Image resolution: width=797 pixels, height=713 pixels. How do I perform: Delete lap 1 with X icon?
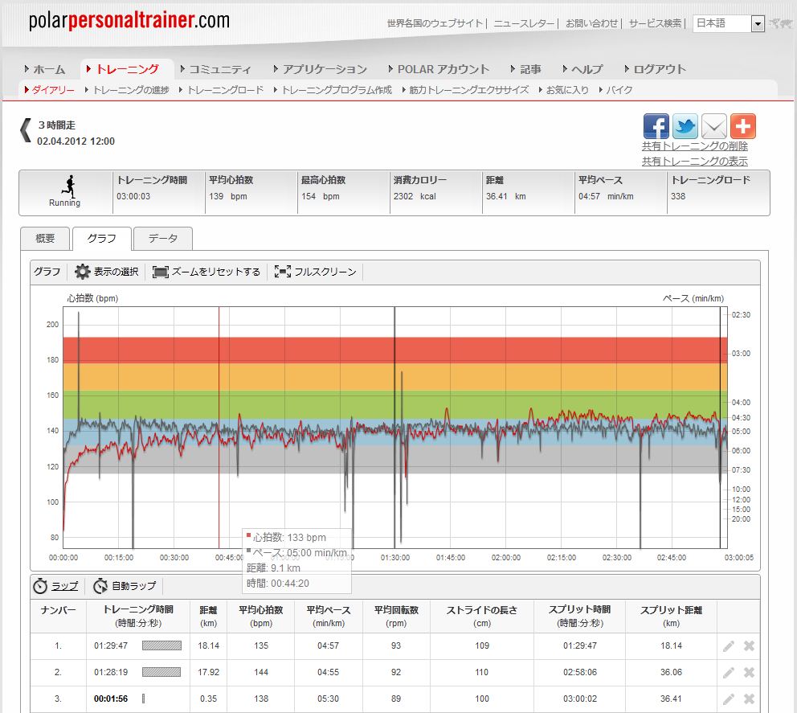coord(749,645)
